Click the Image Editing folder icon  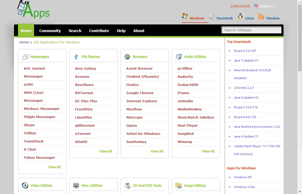[x=179, y=185]
